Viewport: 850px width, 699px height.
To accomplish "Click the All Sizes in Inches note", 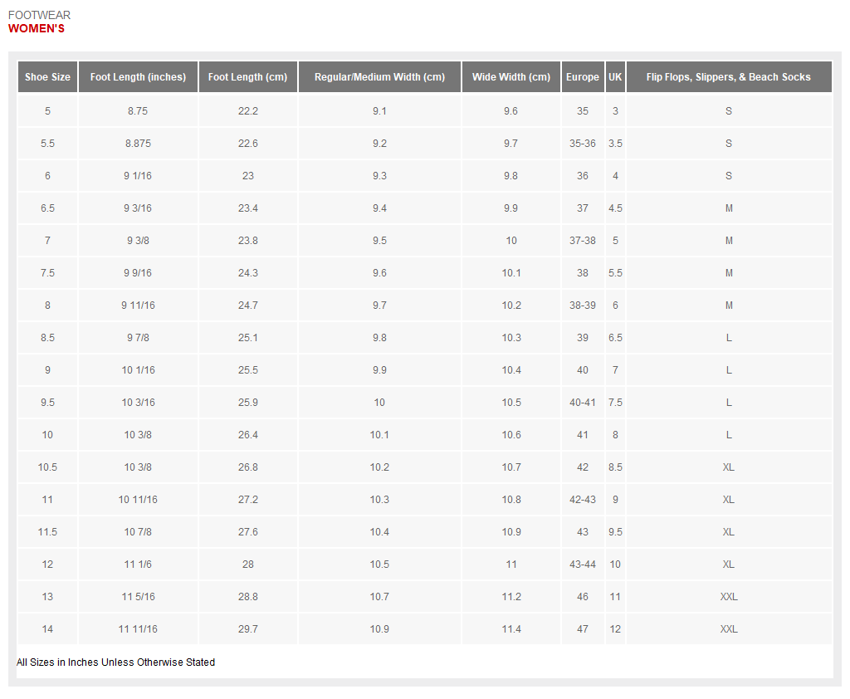I will [115, 662].
